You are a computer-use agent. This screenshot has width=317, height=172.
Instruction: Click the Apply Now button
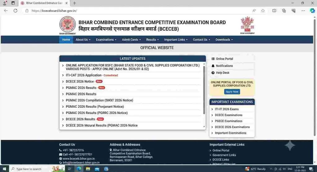tap(232, 92)
